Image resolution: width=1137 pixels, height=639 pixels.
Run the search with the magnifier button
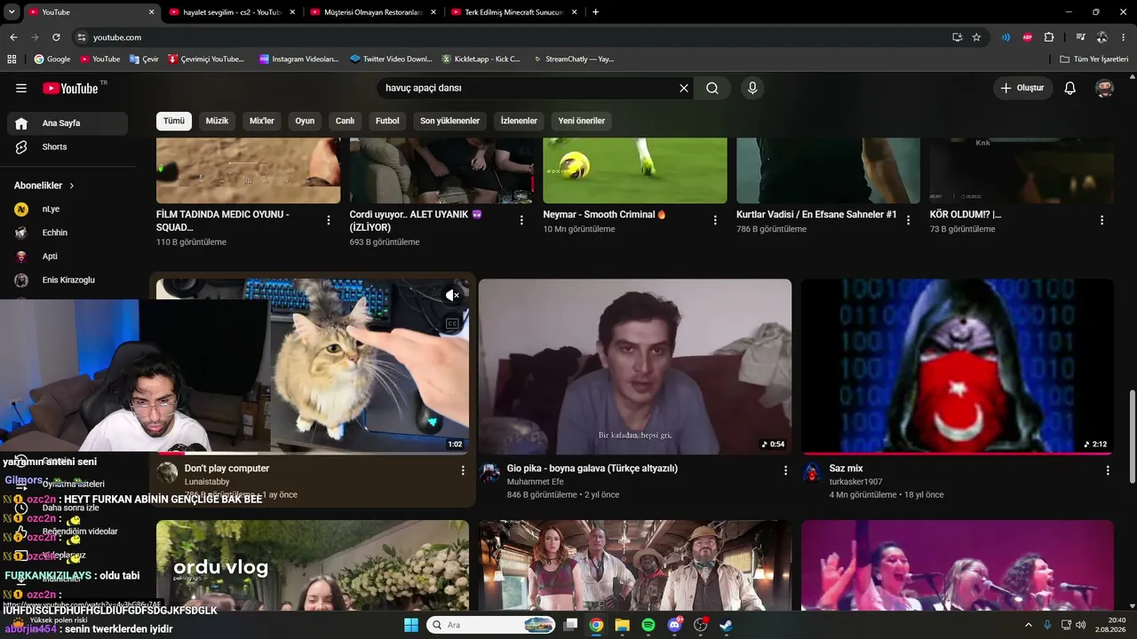[712, 88]
